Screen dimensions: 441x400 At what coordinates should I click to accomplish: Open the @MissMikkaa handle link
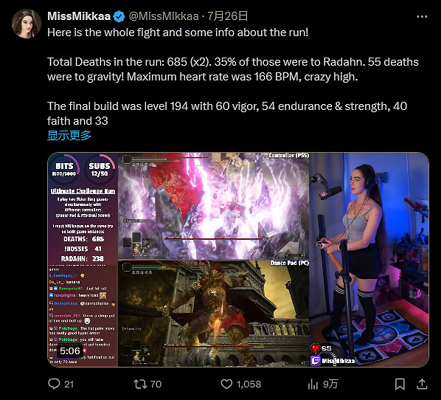click(x=164, y=16)
